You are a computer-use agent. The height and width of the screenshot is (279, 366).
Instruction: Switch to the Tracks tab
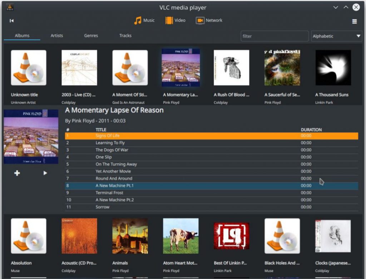pyautogui.click(x=125, y=36)
